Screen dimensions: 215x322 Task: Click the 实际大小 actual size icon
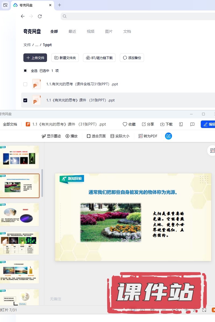pyautogui.click(x=112, y=136)
